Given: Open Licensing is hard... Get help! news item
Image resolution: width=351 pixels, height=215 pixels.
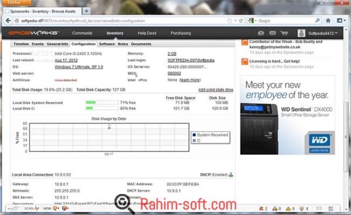Looking at the screenshot, I should point(274,61).
